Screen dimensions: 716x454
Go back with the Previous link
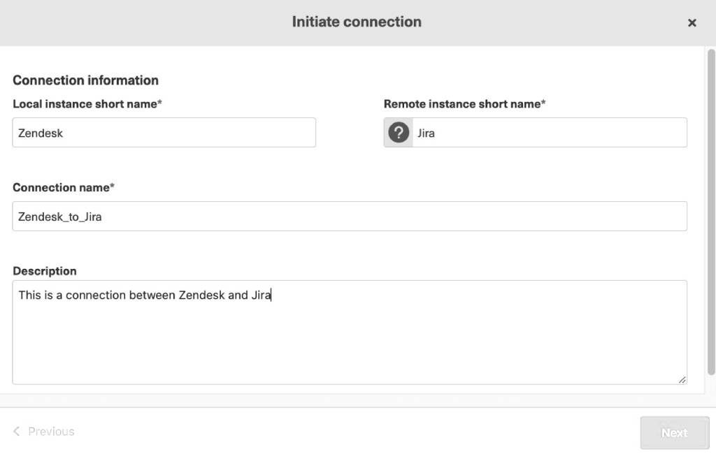click(44, 431)
